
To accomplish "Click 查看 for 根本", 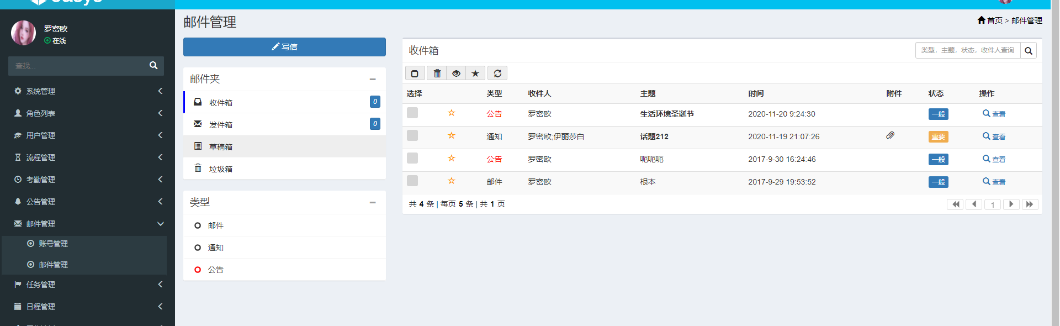I will (994, 182).
